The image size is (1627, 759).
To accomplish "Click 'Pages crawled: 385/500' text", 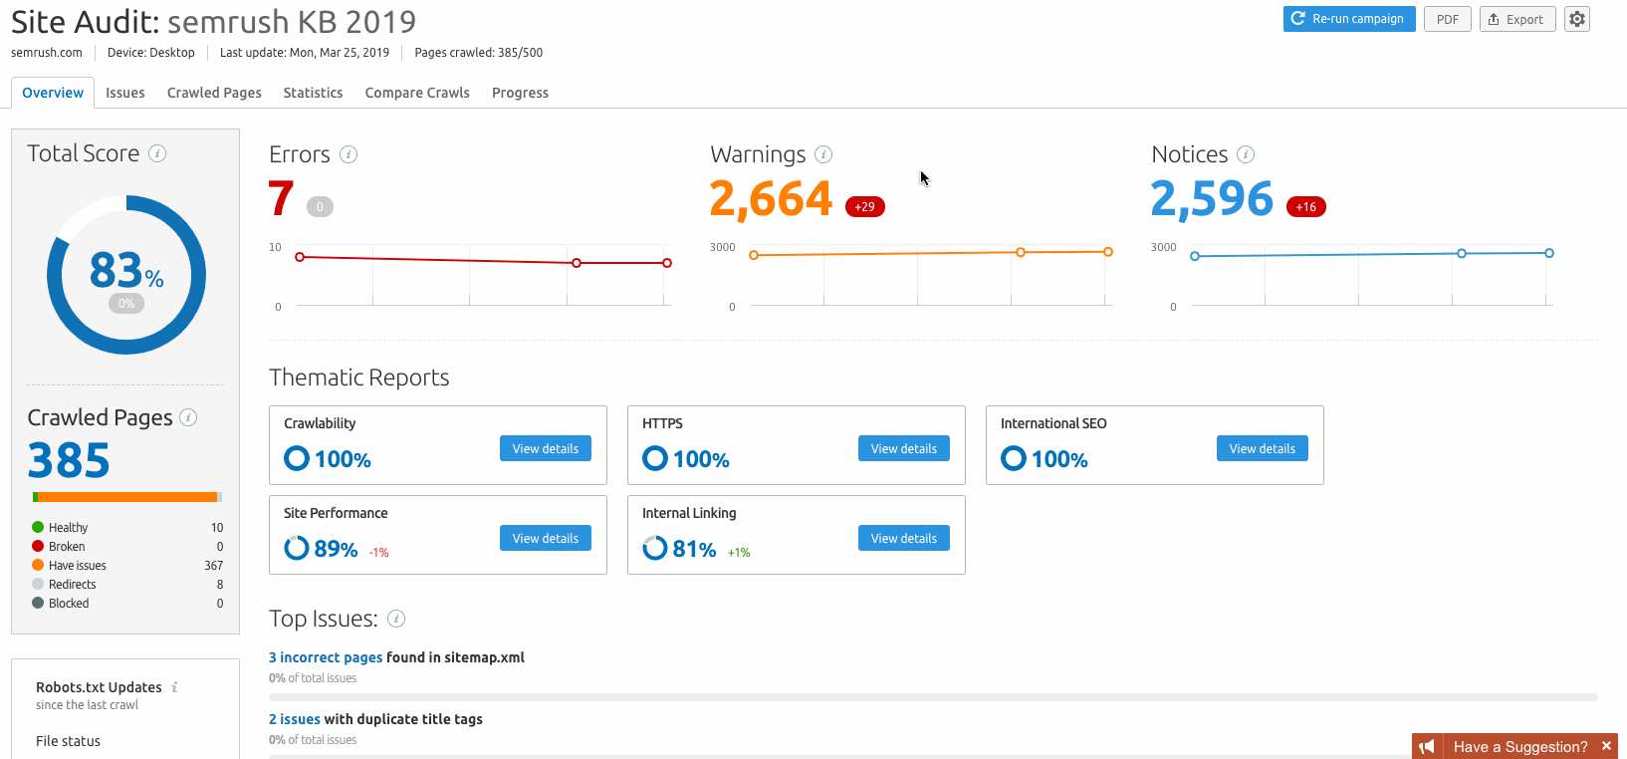I will (479, 53).
